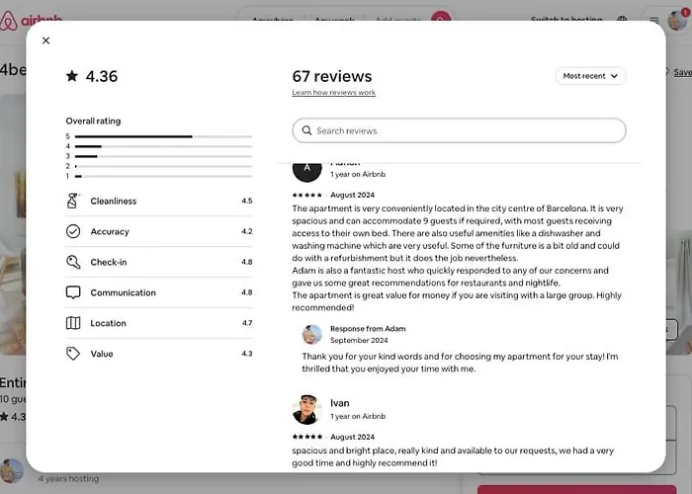Open the user profile menu avatar

pyautogui.click(x=677, y=20)
